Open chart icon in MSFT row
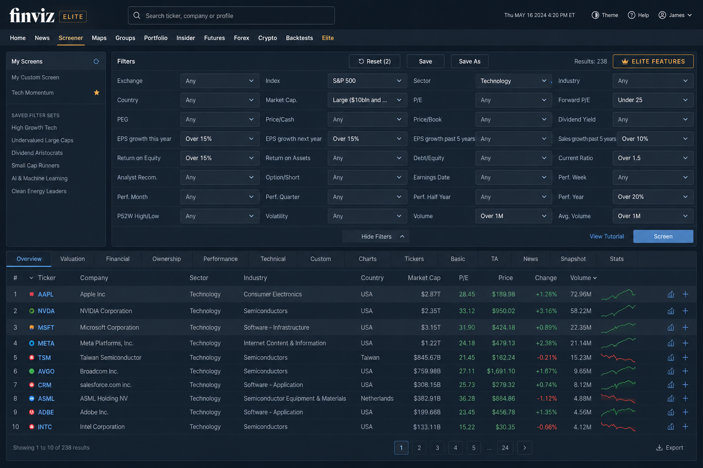703x468 pixels. [x=671, y=327]
